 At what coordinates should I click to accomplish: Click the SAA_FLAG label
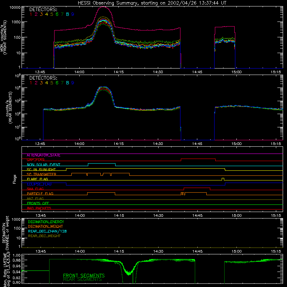tap(35, 189)
